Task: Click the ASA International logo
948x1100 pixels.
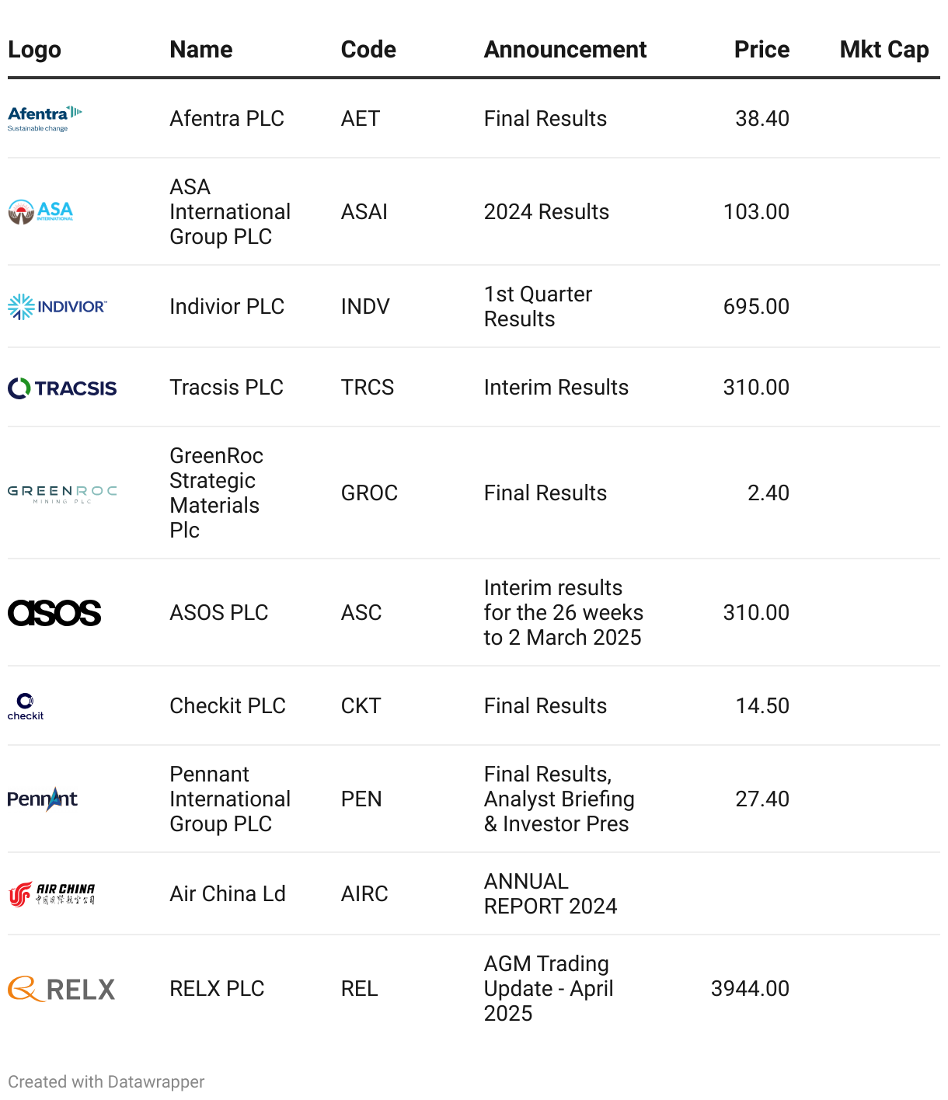Action: (41, 211)
